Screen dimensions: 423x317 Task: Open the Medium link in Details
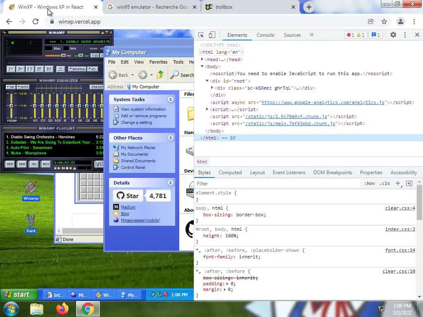click(x=128, y=207)
